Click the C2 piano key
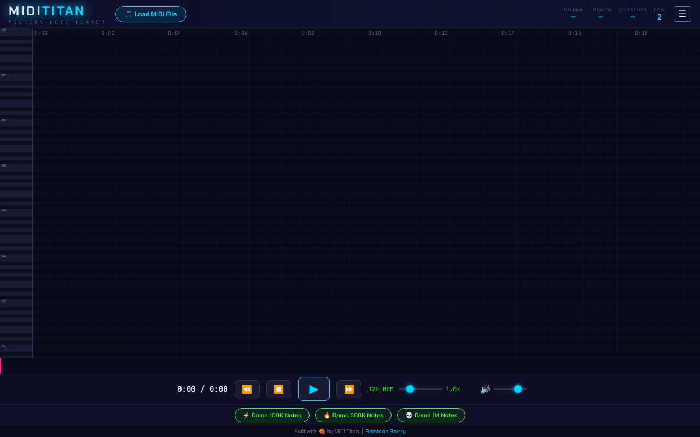The height and width of the screenshot is (437, 700). (16, 302)
